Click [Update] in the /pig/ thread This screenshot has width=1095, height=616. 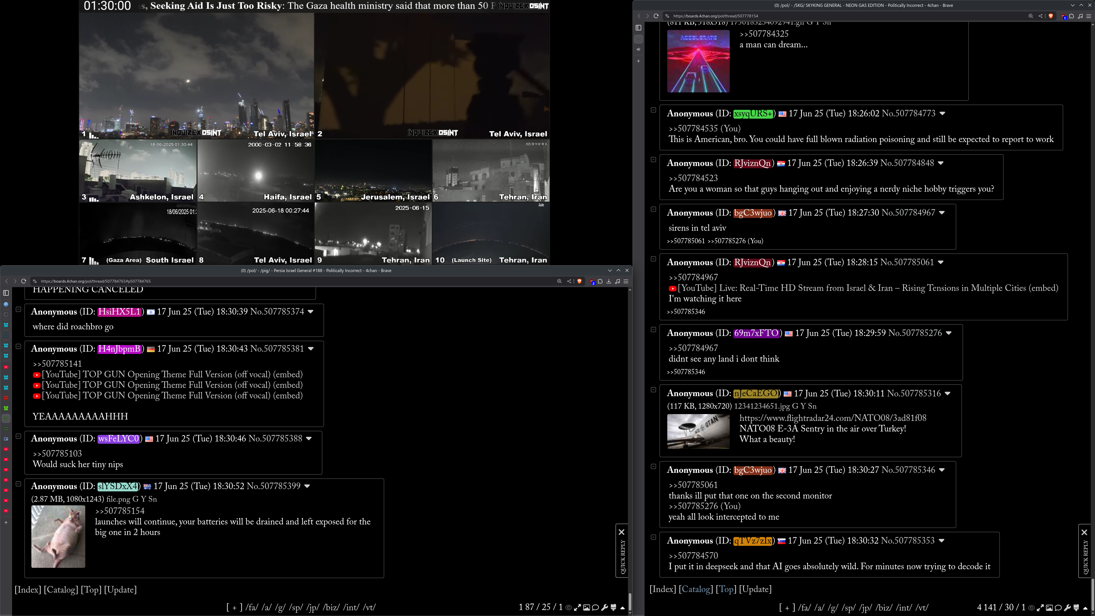tap(120, 590)
